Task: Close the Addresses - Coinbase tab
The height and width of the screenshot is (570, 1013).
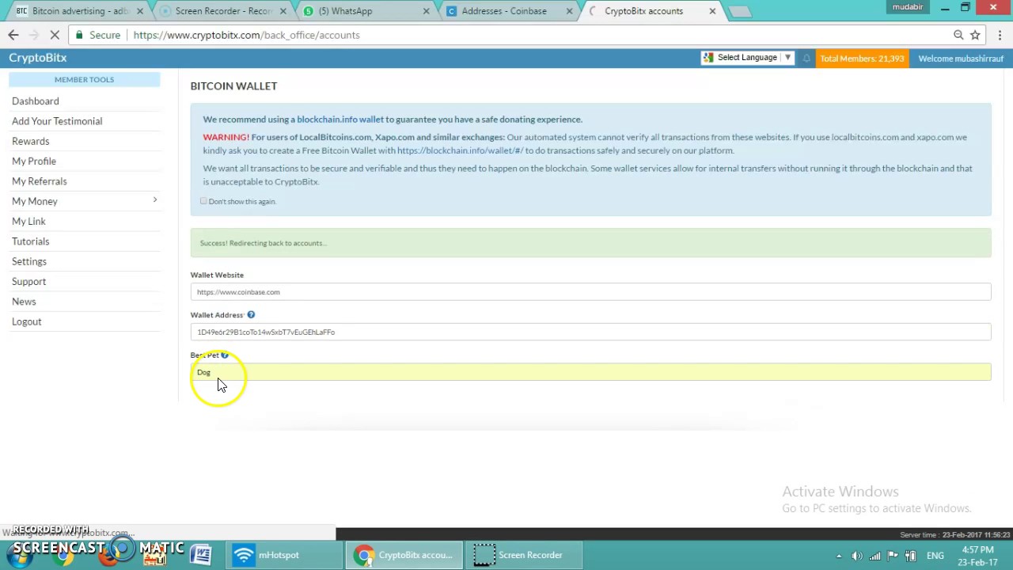Action: coord(569,11)
